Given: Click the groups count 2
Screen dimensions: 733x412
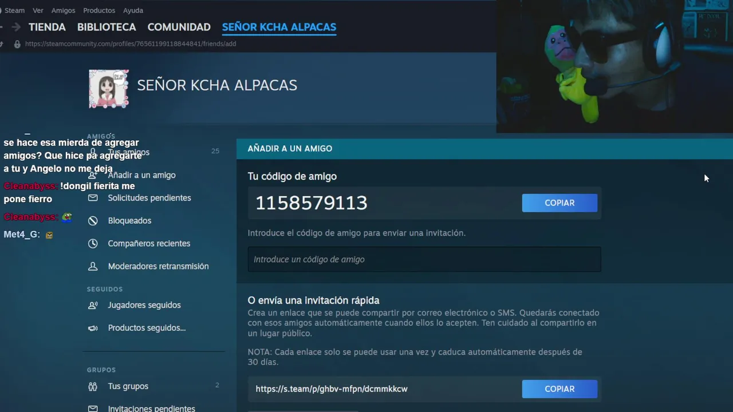Looking at the screenshot, I should (217, 386).
